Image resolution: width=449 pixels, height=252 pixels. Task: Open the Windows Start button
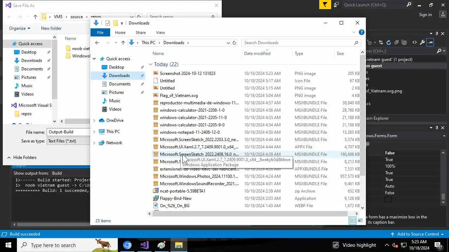coord(8,245)
